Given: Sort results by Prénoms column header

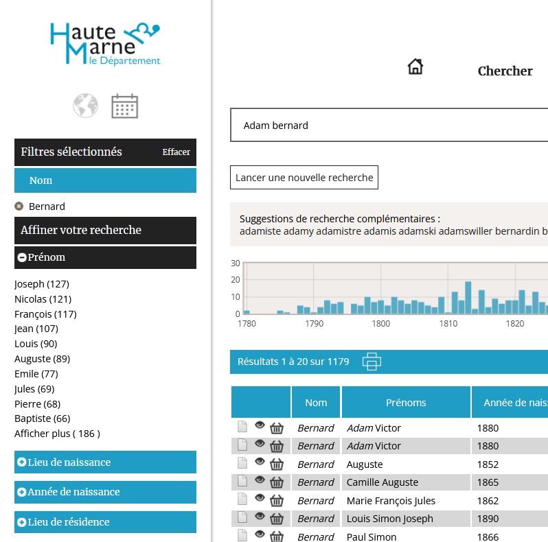Looking at the screenshot, I should click(x=406, y=403).
